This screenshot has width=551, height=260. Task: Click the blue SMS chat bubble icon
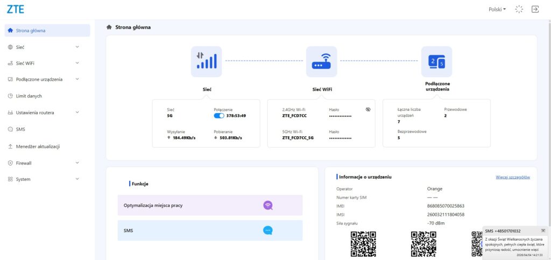pos(268,230)
